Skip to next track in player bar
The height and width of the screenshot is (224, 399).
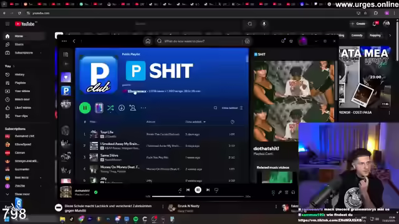[x=208, y=190]
